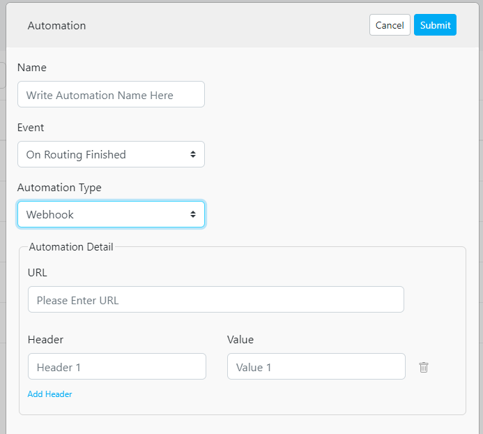Screen dimensions: 483x434
Task: Cancel the automation dialog
Action: (390, 25)
